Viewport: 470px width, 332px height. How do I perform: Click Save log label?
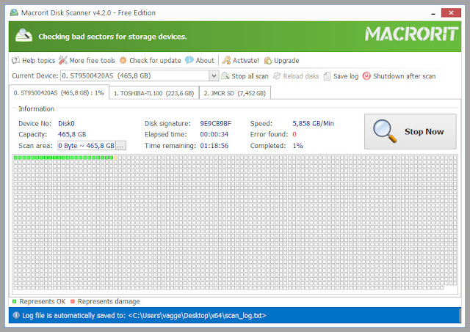click(346, 76)
